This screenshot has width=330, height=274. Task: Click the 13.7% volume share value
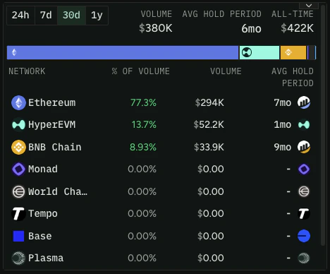coord(144,125)
